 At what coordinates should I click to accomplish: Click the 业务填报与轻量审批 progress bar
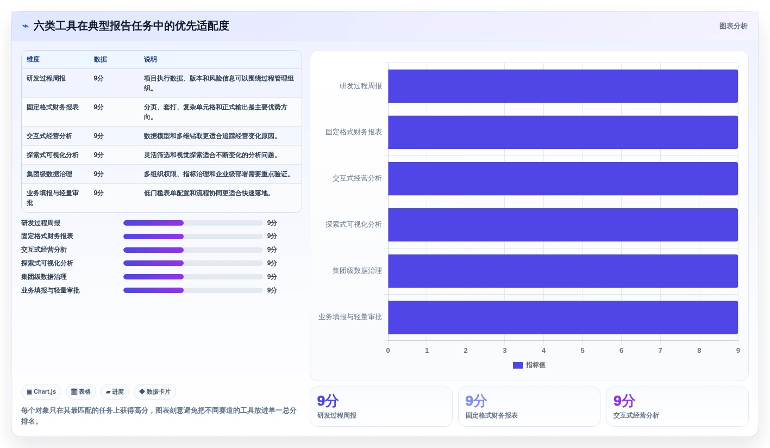pos(193,290)
